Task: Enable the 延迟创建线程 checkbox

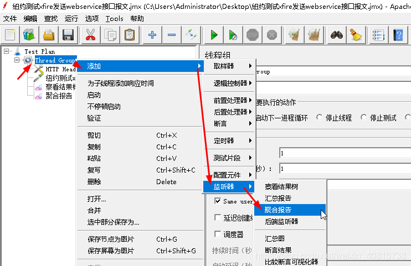Action: coord(218,217)
